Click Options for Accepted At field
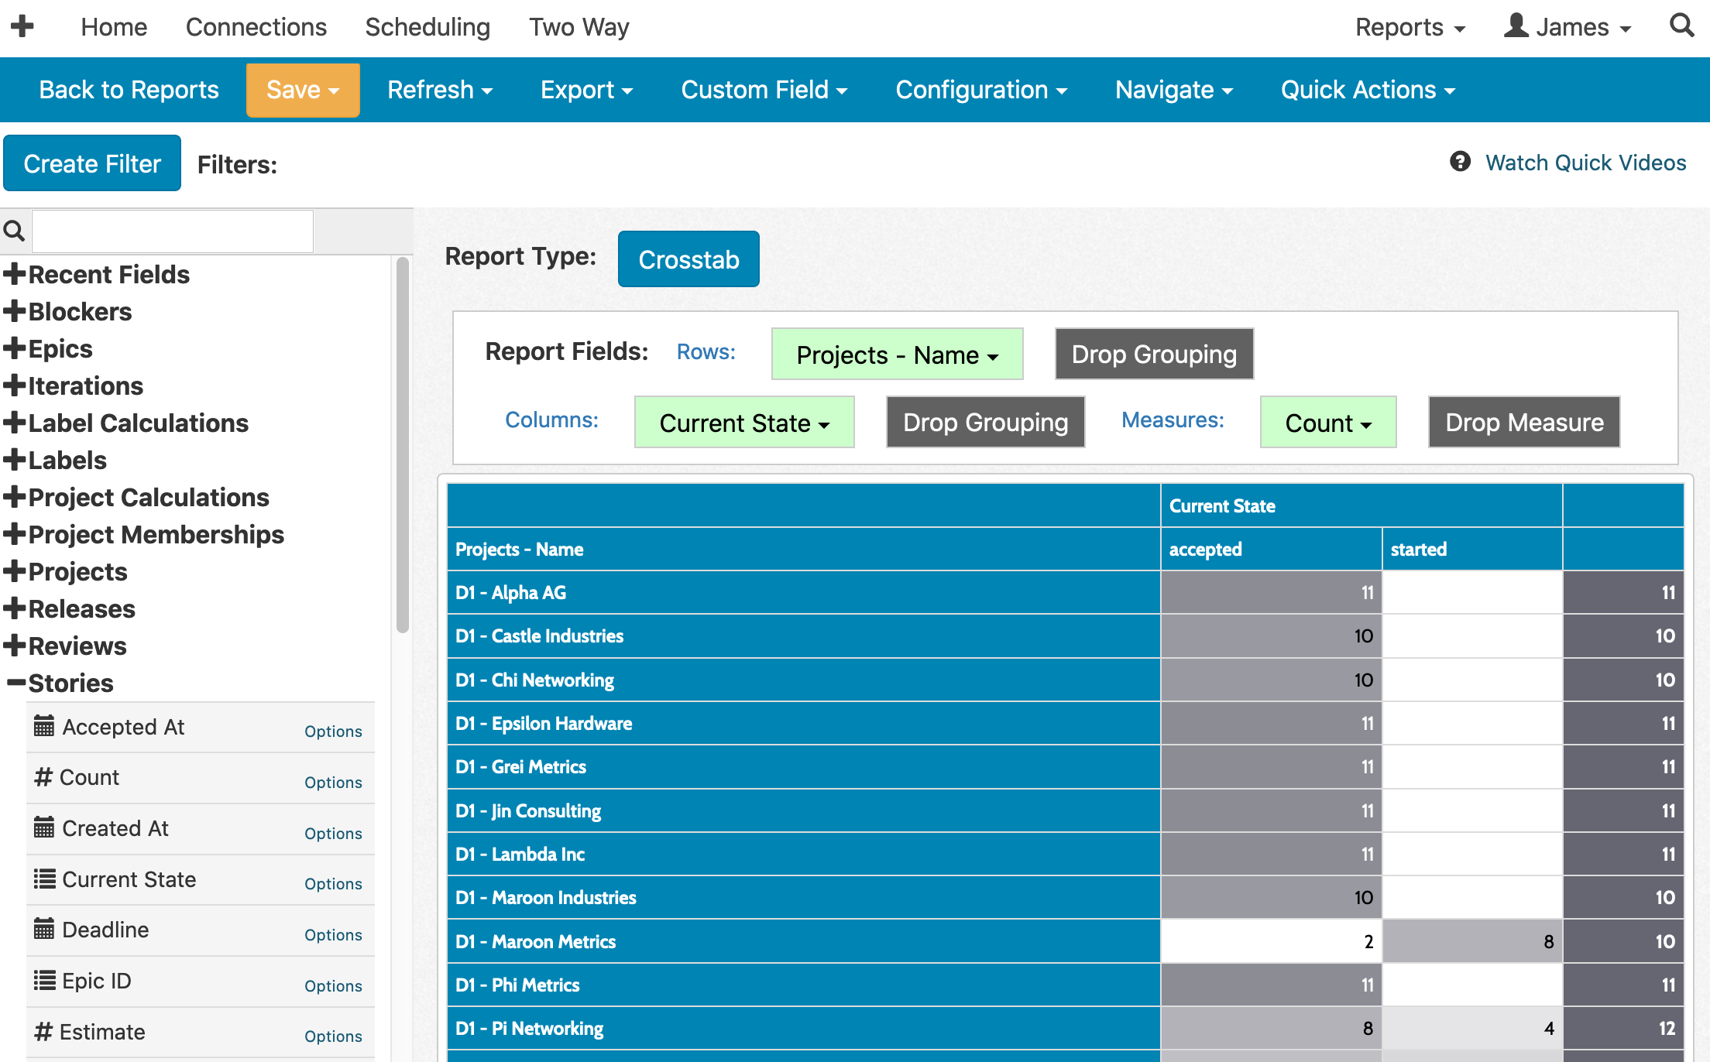This screenshot has width=1710, height=1062. (333, 731)
